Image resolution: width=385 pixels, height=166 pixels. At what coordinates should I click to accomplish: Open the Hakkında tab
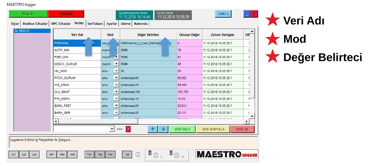(141, 24)
